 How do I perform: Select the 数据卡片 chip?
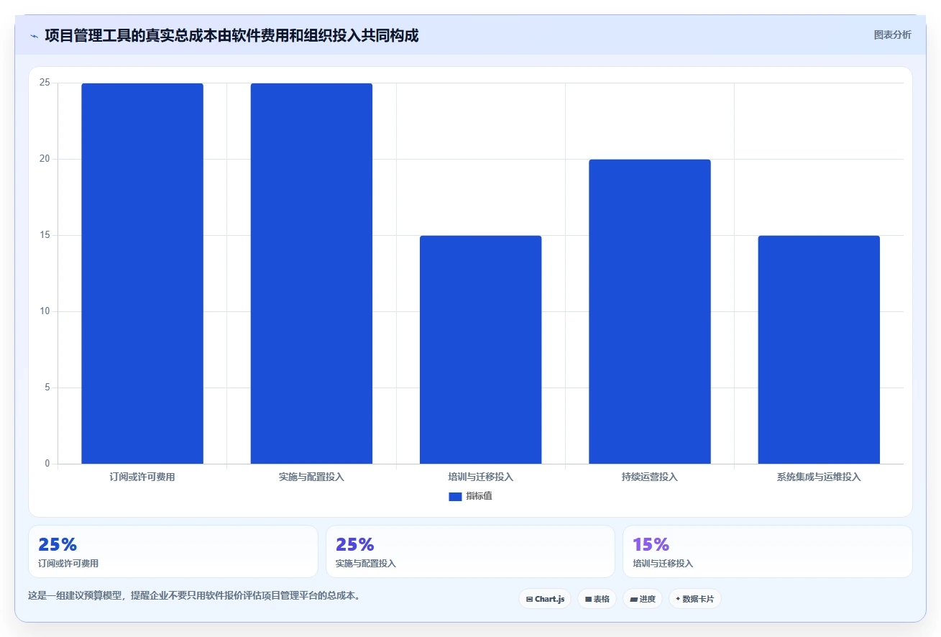pos(694,599)
